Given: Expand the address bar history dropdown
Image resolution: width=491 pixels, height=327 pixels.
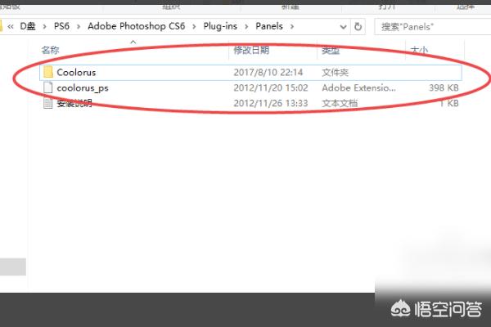Looking at the screenshot, I should (343, 27).
